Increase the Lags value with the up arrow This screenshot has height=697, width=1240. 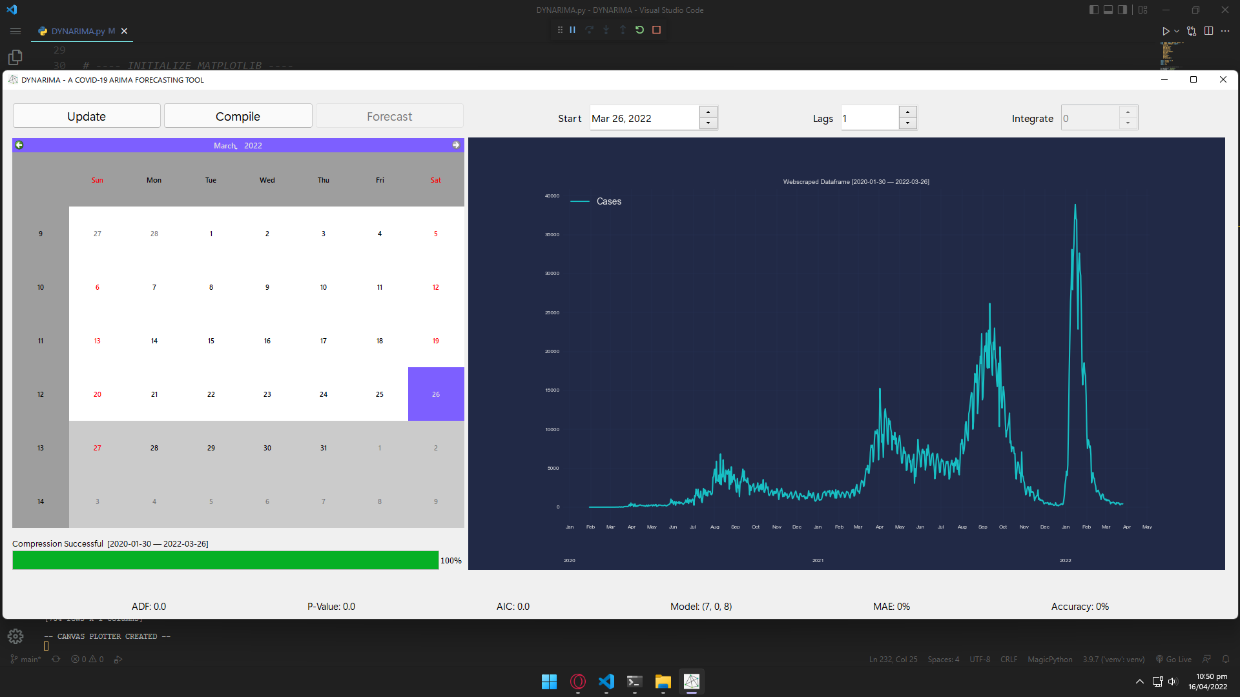[908, 112]
